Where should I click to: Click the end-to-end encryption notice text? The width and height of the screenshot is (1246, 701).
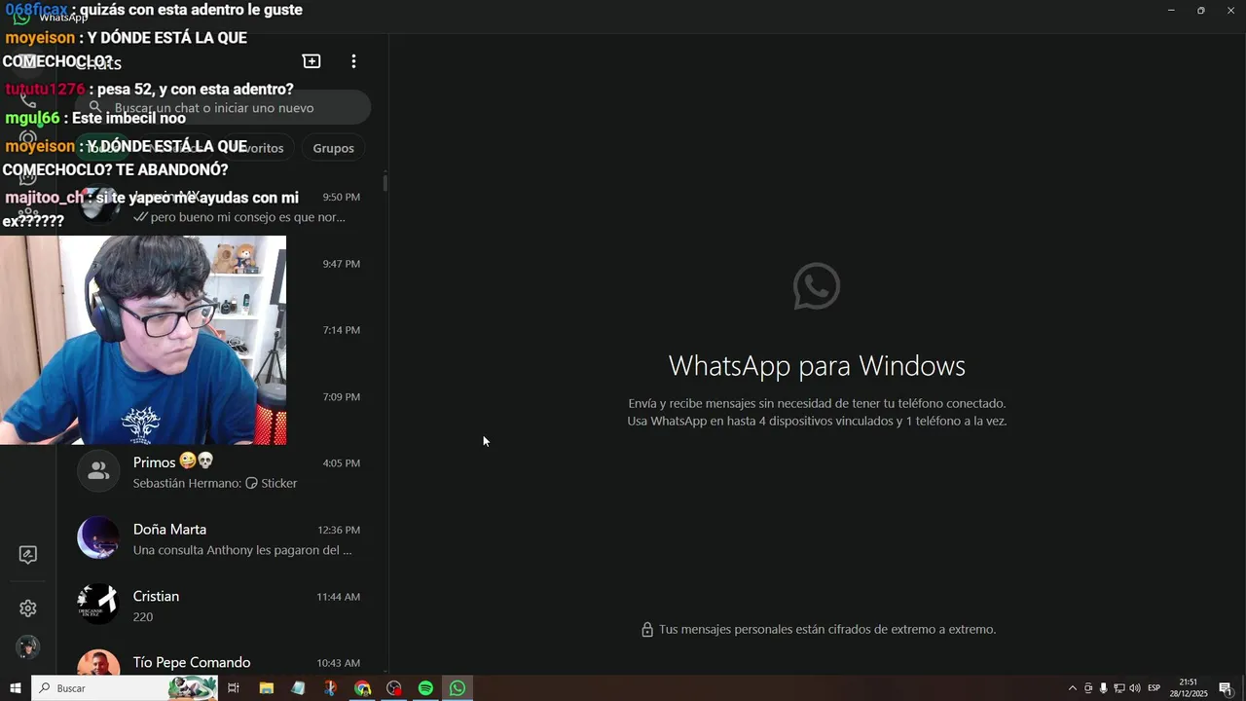(827, 630)
